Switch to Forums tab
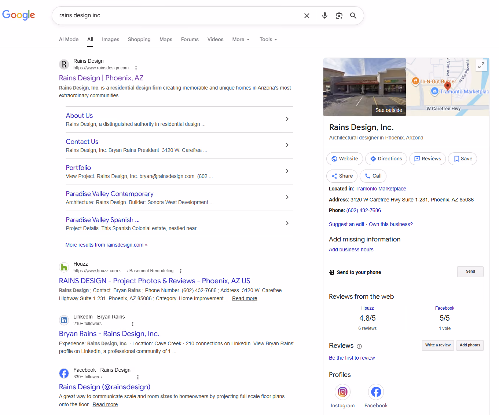Image resolution: width=499 pixels, height=415 pixels. point(190,39)
